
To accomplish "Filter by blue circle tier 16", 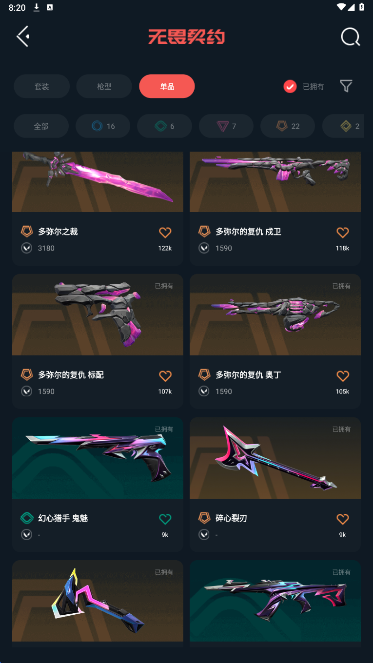I will click(103, 126).
